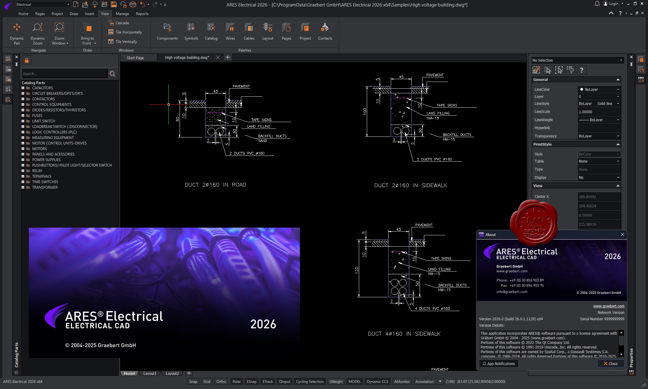Open the Layout palette
Image resolution: width=648 pixels, height=389 pixels.
268,32
